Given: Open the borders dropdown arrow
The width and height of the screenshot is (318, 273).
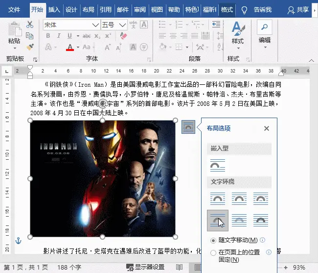Looking at the screenshot, I should coord(187,48).
